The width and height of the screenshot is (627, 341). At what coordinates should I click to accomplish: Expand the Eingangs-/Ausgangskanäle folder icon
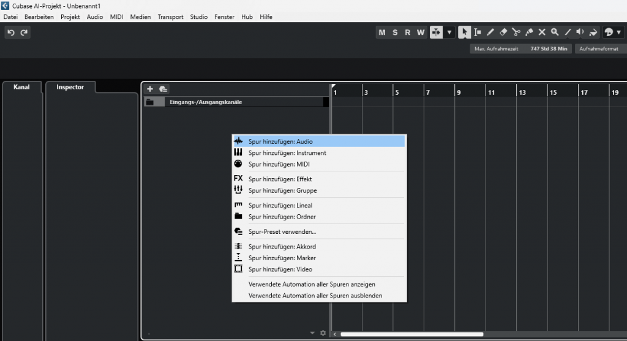click(149, 102)
